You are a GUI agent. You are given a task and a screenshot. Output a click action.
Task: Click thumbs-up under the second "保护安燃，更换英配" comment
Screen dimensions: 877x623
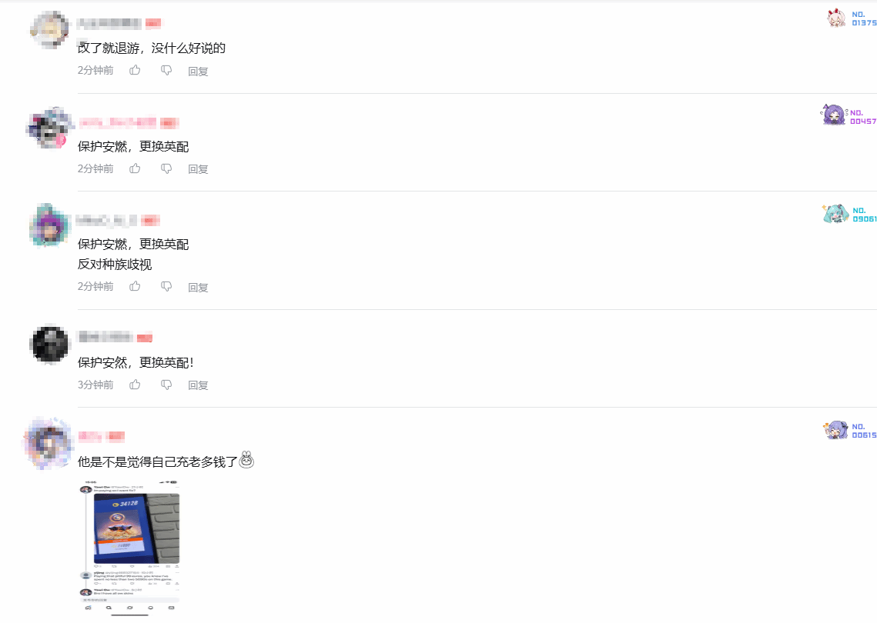(x=135, y=287)
